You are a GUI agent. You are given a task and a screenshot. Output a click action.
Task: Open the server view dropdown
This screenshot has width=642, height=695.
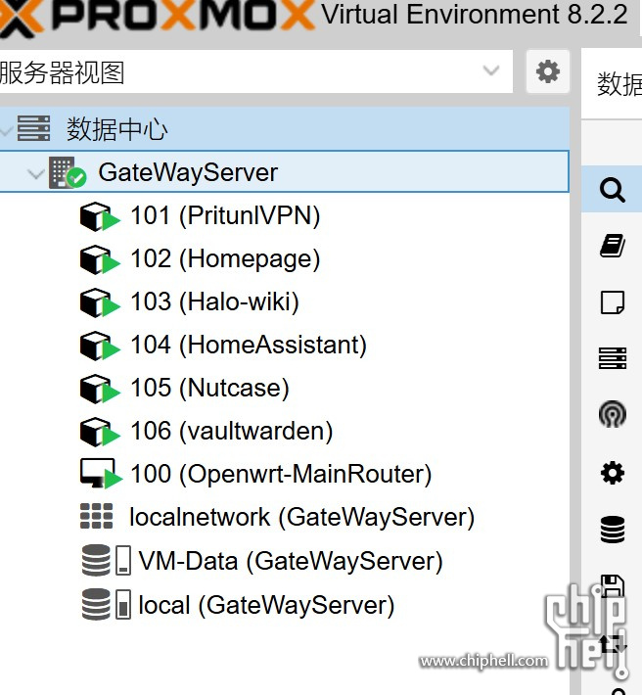click(491, 70)
